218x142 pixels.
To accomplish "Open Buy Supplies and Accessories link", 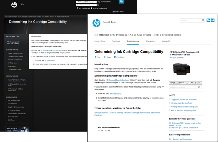I will 180,139.
